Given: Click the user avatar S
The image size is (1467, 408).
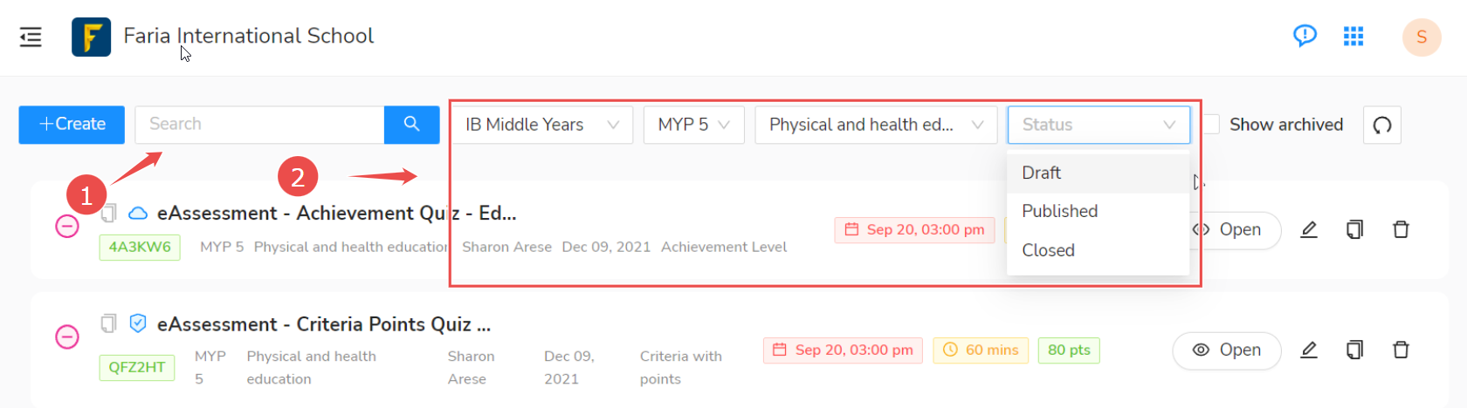Looking at the screenshot, I should pos(1422,37).
